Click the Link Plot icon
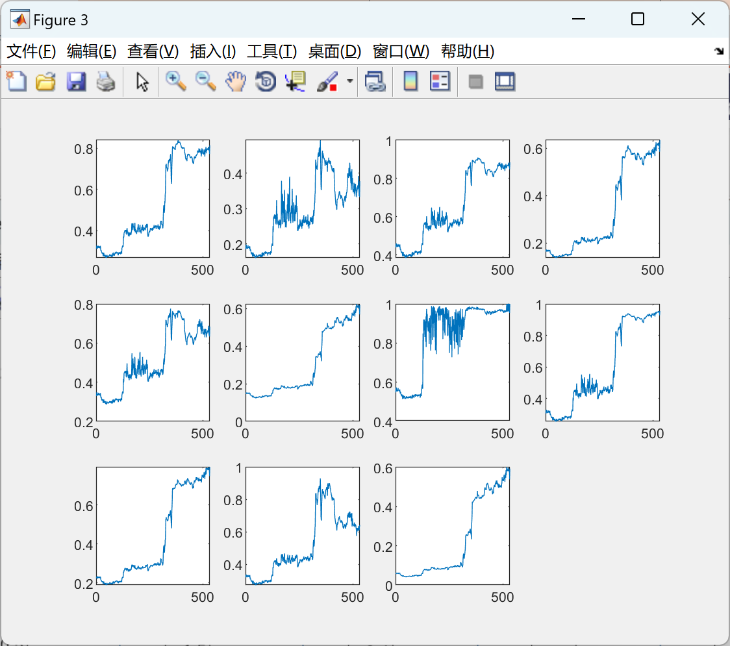This screenshot has width=730, height=646. point(375,81)
